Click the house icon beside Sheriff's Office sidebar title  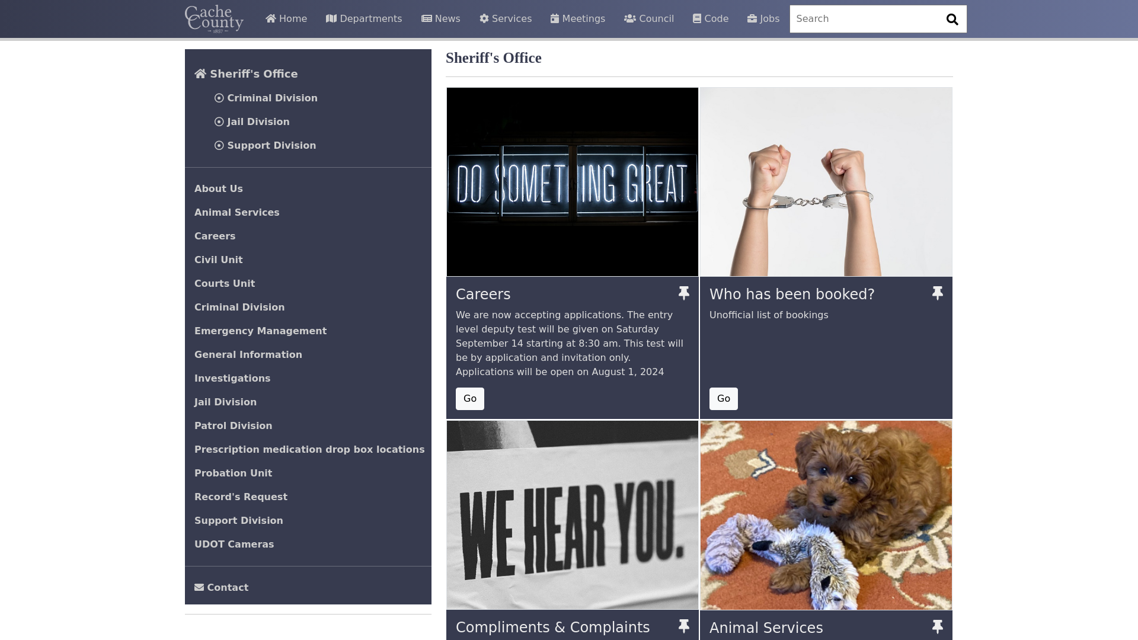(x=200, y=73)
